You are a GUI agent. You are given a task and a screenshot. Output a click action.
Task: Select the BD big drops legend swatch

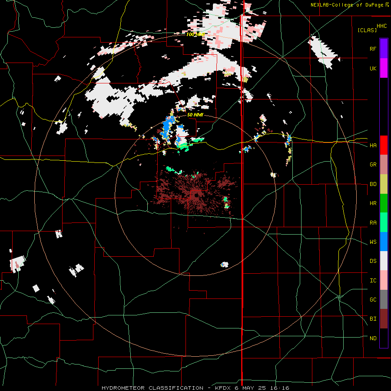384,184
